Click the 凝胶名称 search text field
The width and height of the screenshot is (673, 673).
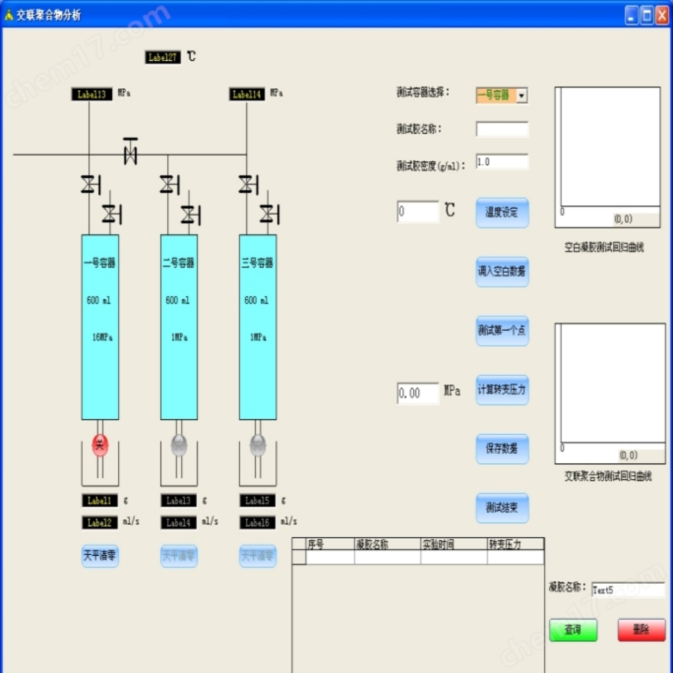point(628,590)
